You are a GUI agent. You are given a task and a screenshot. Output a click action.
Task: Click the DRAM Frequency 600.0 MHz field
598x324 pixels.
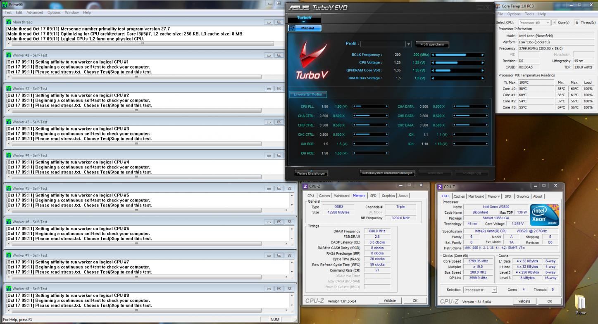377,231
